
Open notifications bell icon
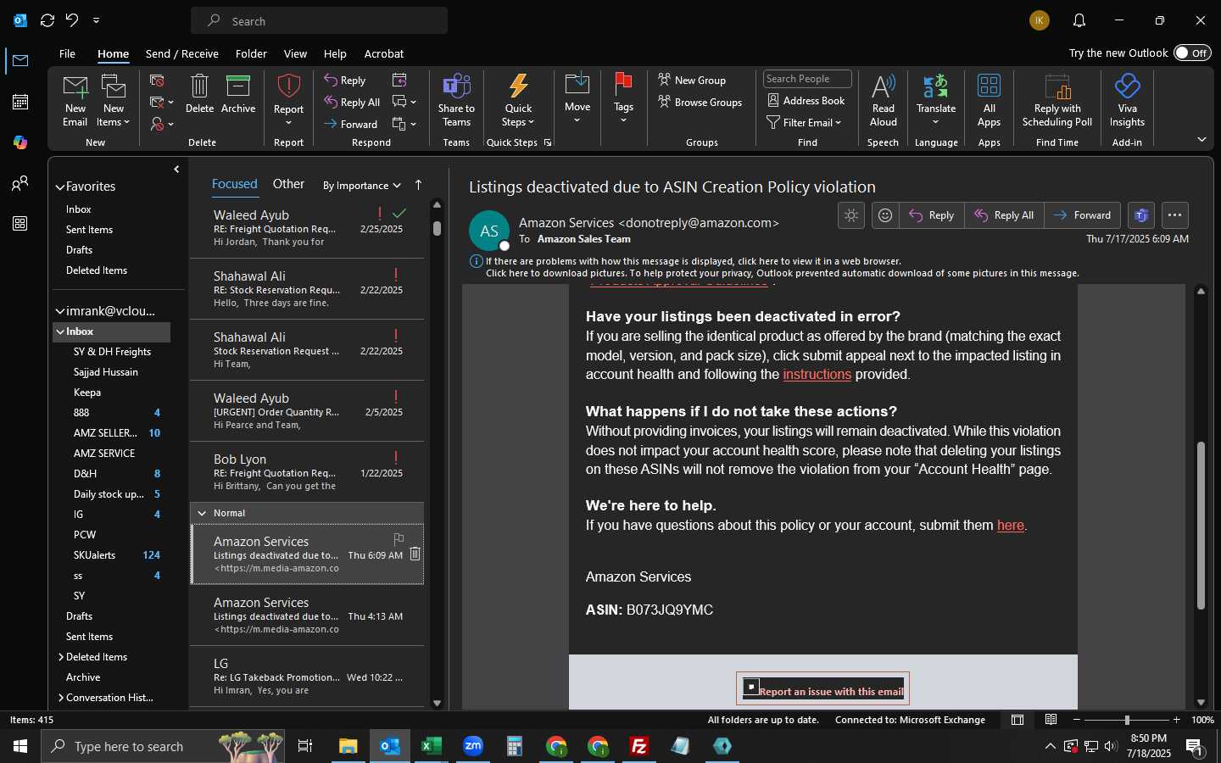(1079, 20)
